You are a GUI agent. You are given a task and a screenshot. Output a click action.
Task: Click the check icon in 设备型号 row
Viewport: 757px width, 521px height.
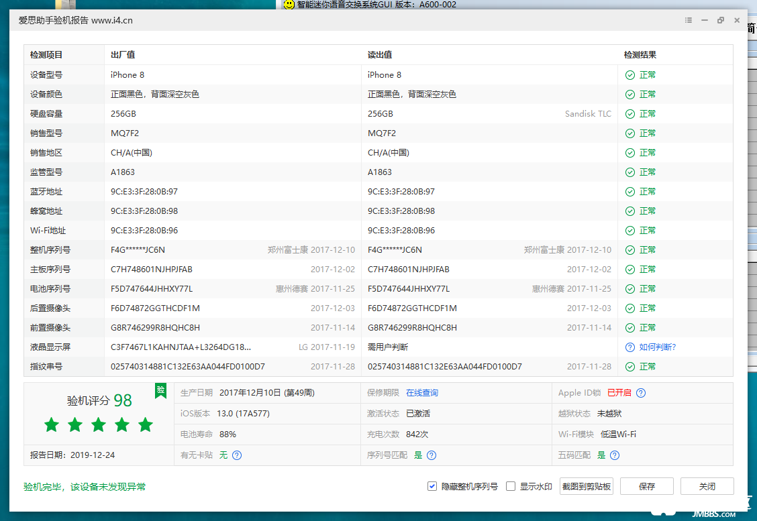point(630,75)
